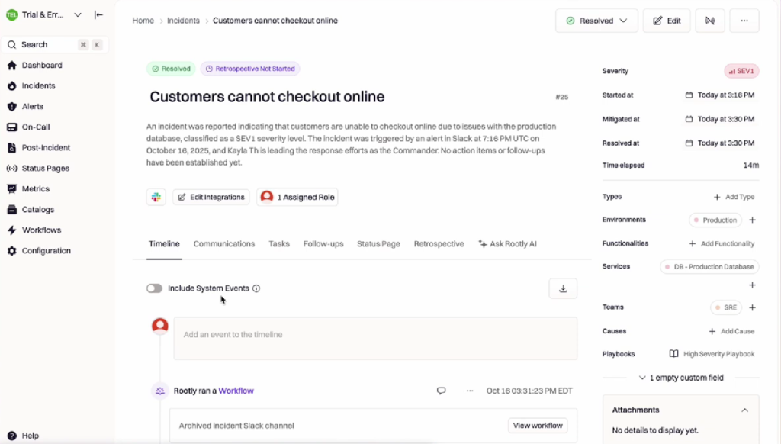Open the Workflow link in the timeline
Image resolution: width=781 pixels, height=444 pixels.
236,391
